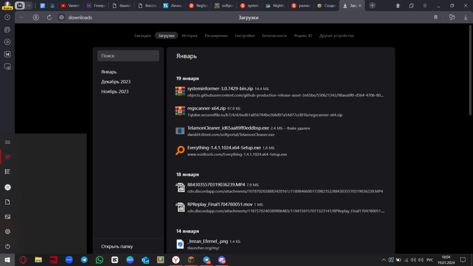Open Pictures from the Start menu rail
This screenshot has width=473, height=266.
pos(8,217)
